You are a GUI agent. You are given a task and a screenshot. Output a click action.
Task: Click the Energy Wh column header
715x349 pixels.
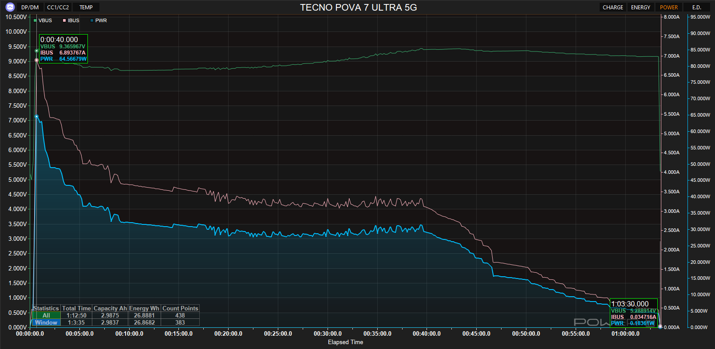point(144,308)
